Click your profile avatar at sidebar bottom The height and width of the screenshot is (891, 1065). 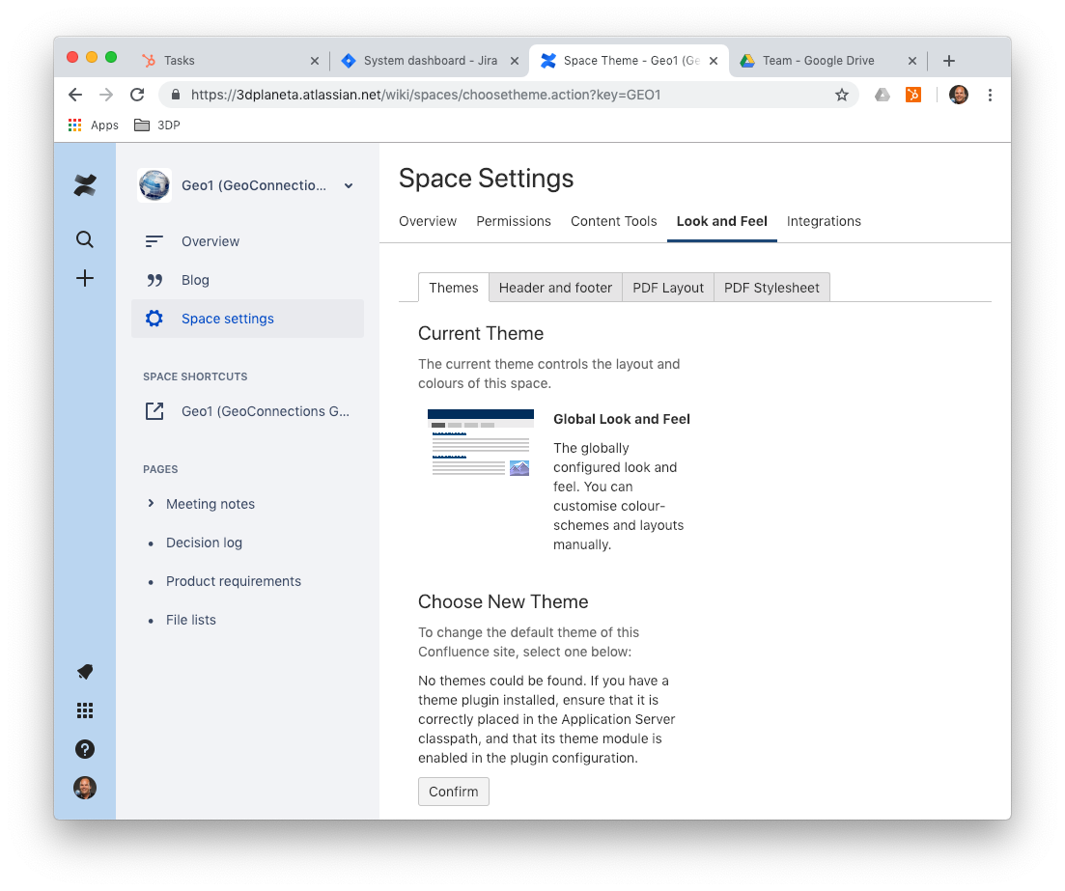click(85, 788)
